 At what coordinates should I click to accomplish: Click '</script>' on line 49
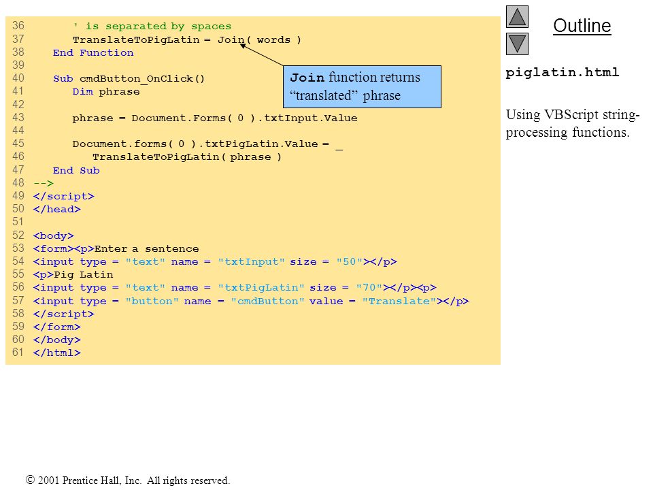[x=64, y=196]
